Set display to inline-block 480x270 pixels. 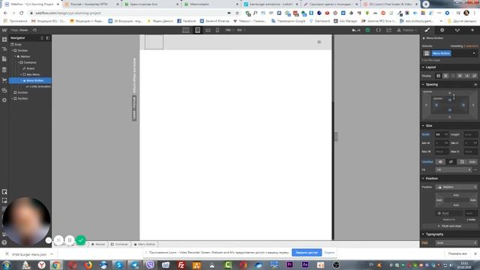[x=460, y=76]
